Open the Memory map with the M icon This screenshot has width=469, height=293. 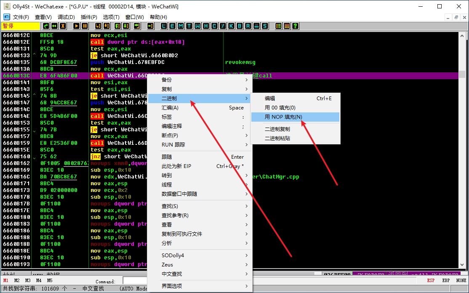181,26
